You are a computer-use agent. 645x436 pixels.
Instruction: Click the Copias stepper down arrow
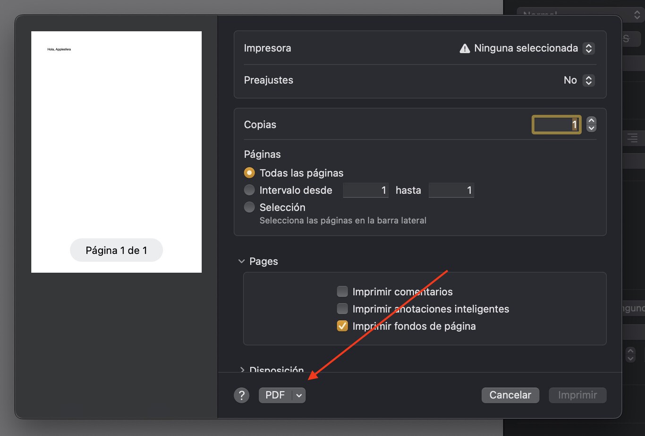591,128
